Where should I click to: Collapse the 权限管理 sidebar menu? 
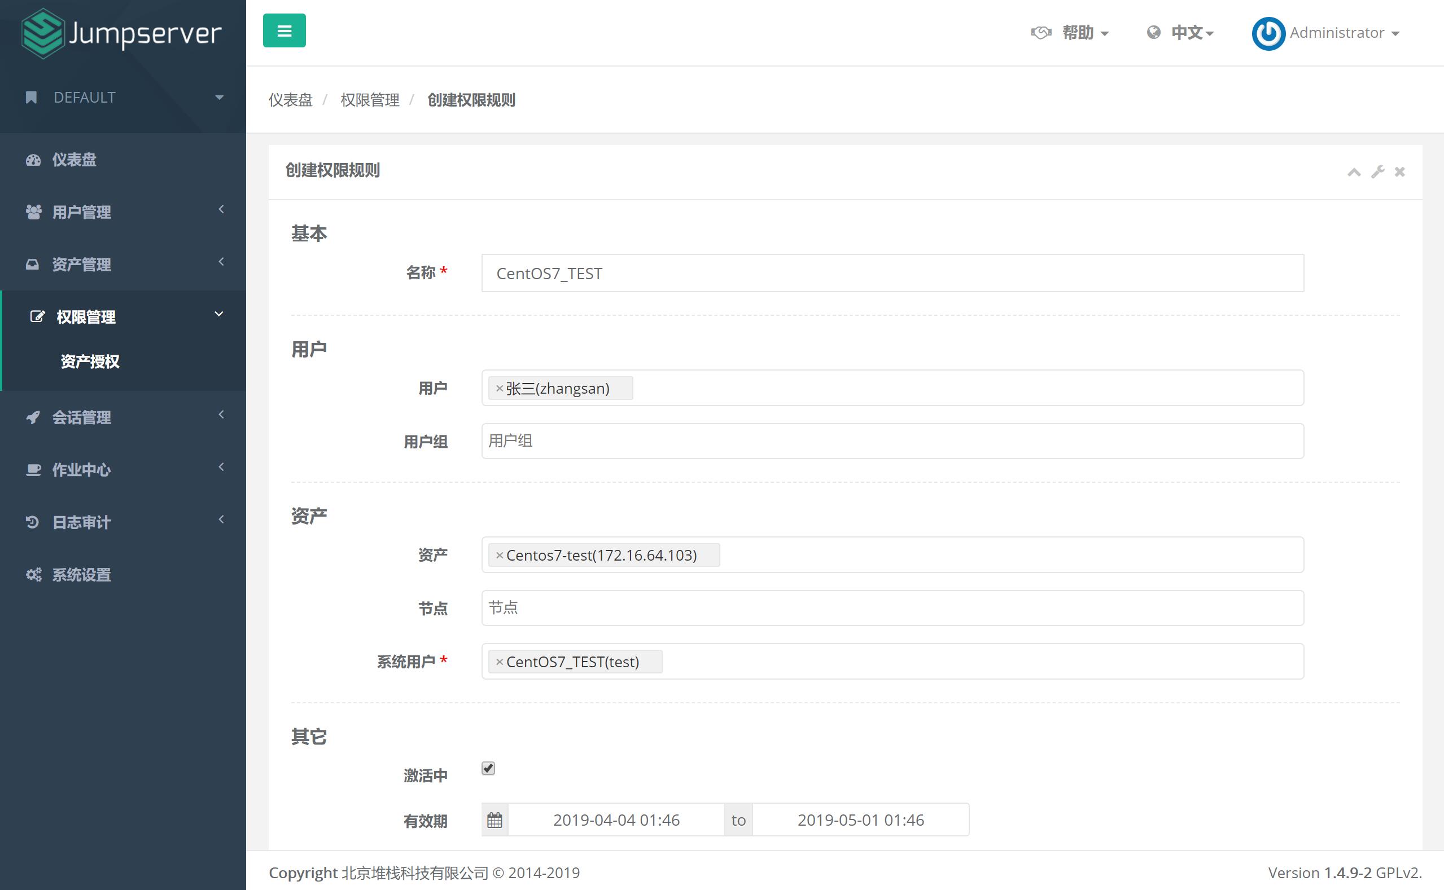[x=122, y=316]
